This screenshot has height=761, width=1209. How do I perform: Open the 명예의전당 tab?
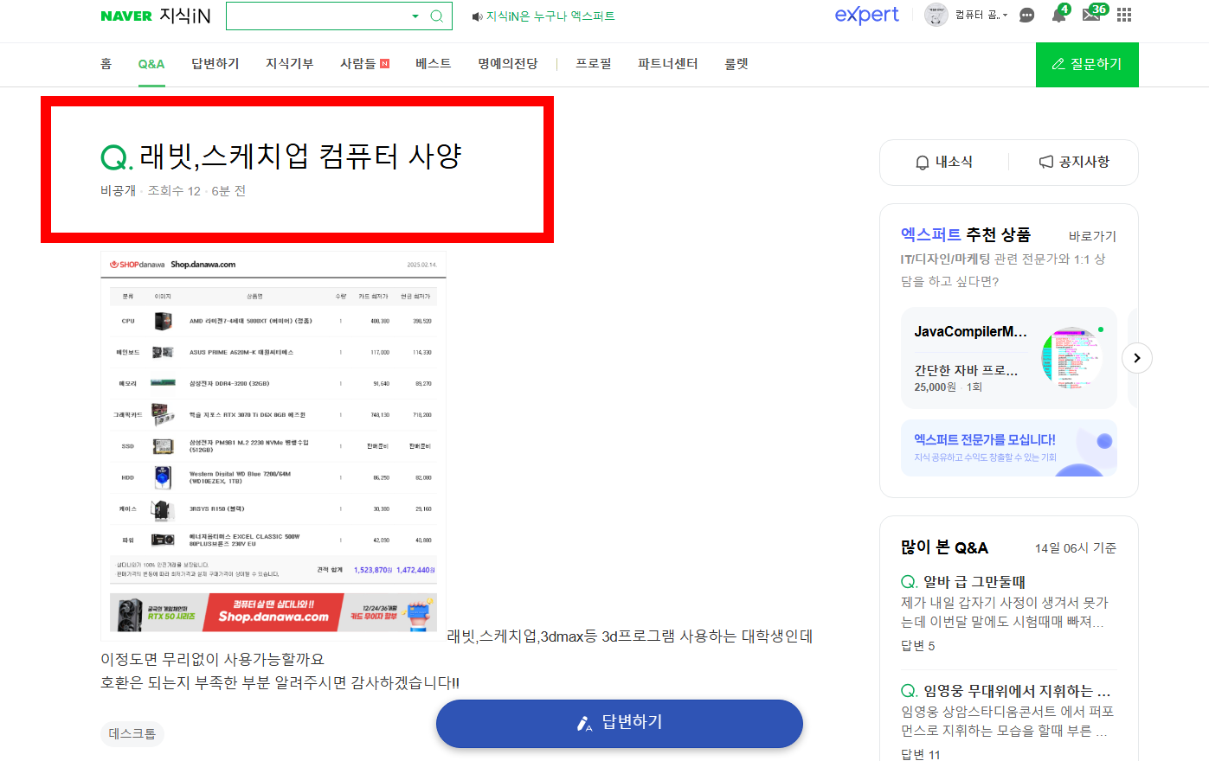pyautogui.click(x=508, y=64)
